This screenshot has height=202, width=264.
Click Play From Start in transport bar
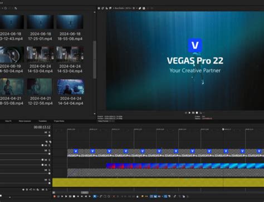pyautogui.click(x=62, y=196)
